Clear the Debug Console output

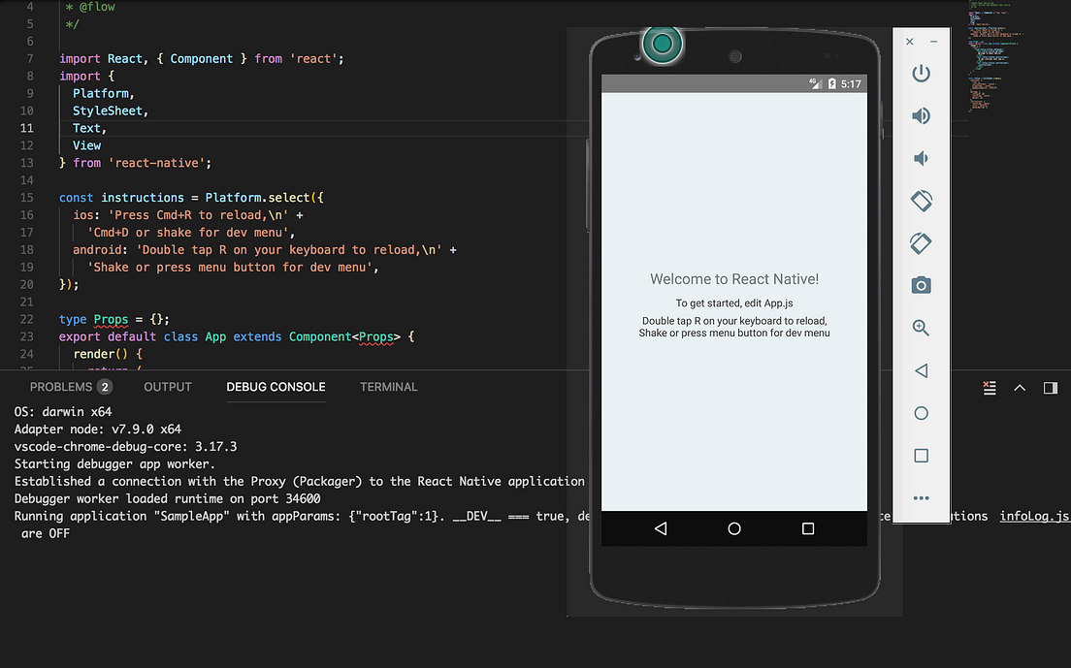tap(989, 387)
